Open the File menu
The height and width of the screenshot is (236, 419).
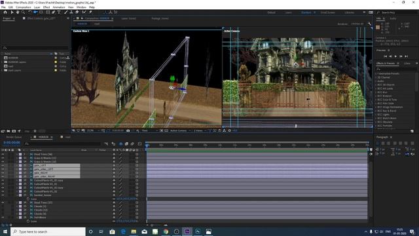3,7
